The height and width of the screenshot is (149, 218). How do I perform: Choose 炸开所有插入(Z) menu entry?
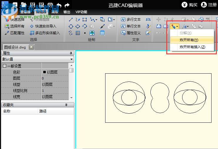(192, 47)
